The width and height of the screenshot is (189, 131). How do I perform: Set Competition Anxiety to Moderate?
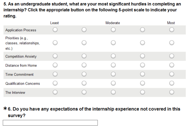coord(113,56)
